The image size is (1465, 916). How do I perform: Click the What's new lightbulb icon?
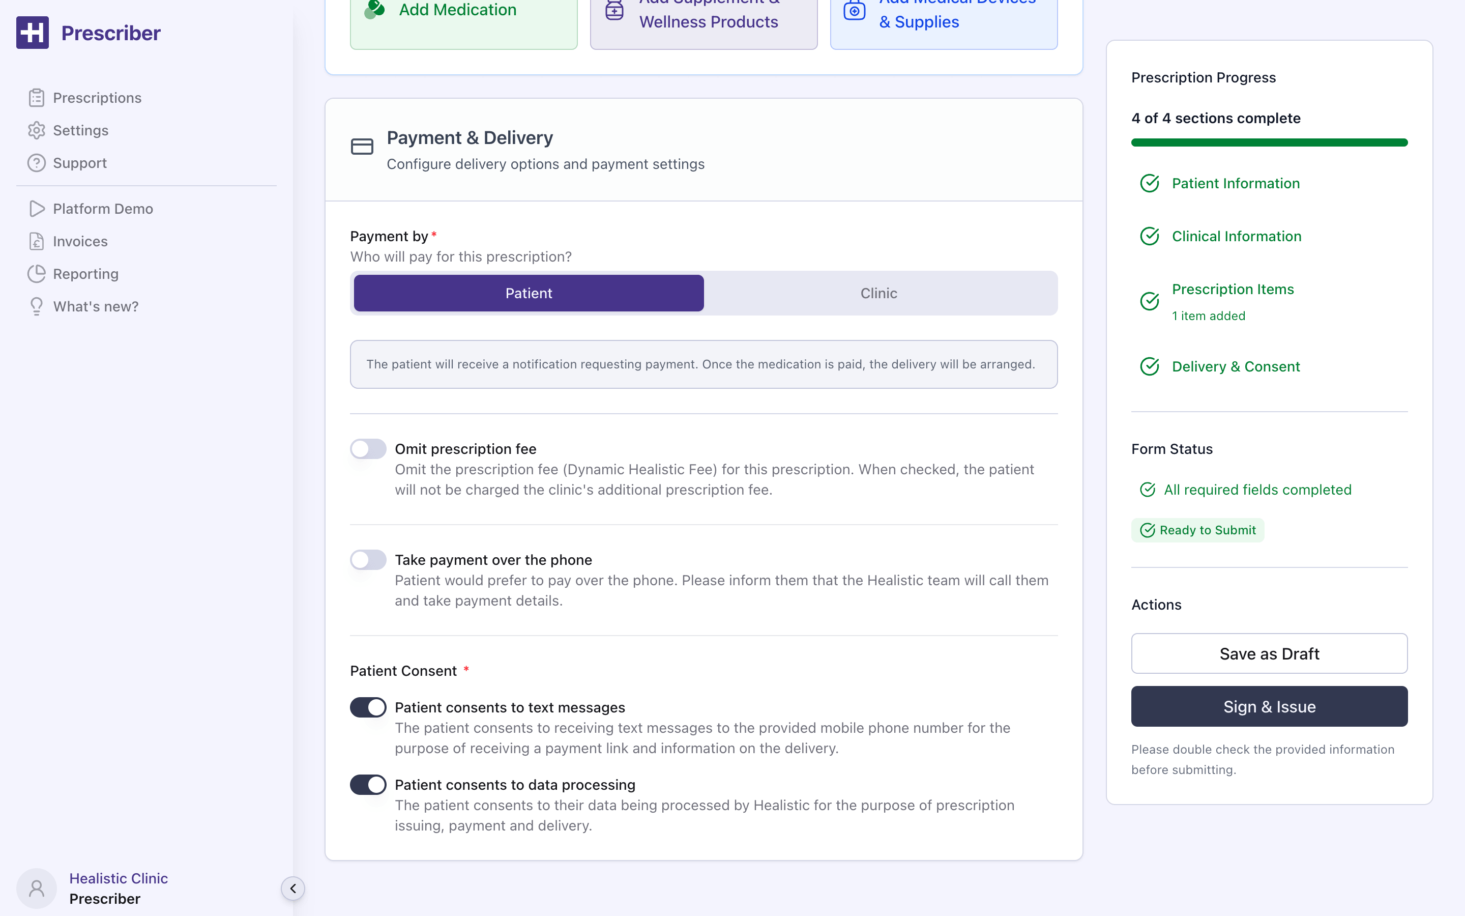[36, 306]
